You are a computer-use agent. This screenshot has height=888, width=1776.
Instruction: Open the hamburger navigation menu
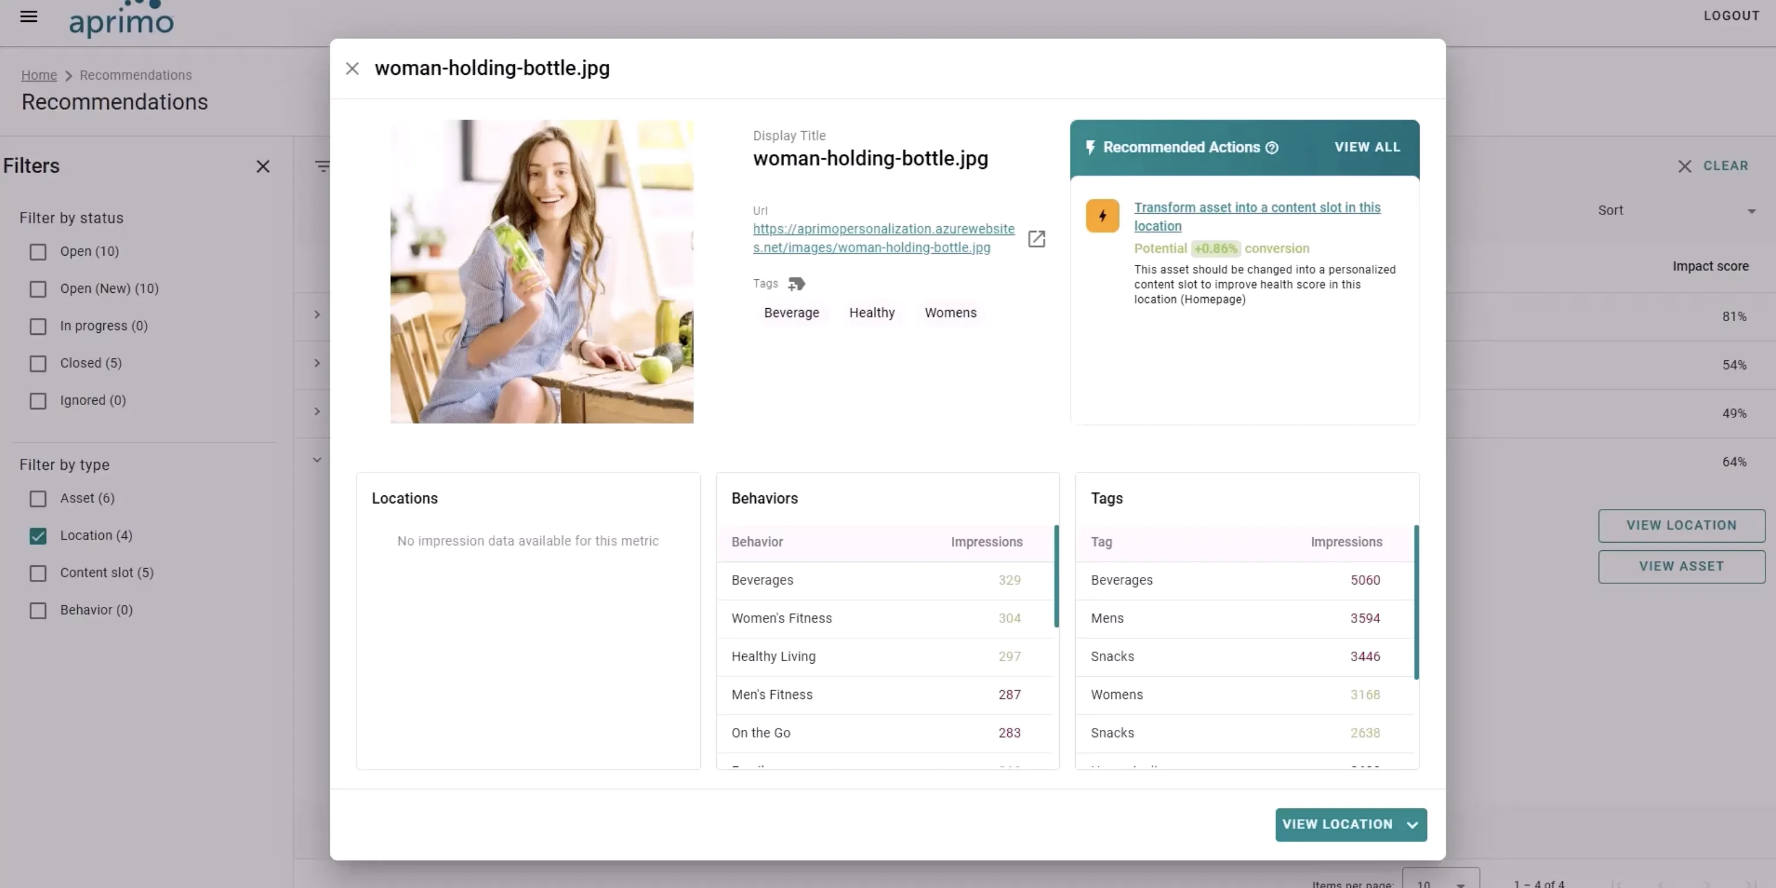(x=28, y=16)
